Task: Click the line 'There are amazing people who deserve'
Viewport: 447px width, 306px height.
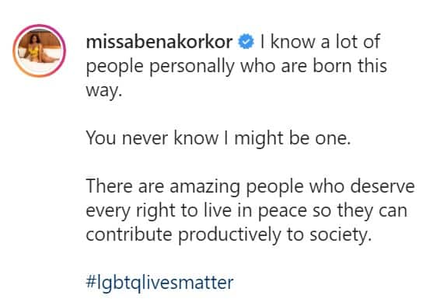Action: click(250, 186)
